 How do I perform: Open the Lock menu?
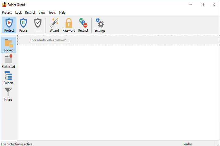tap(18, 12)
